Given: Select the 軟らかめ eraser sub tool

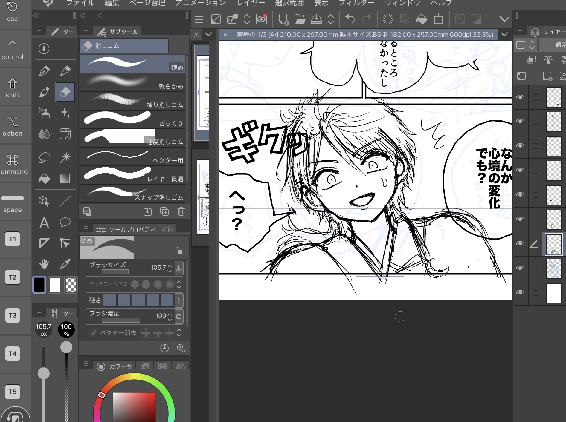Looking at the screenshot, I should (132, 82).
